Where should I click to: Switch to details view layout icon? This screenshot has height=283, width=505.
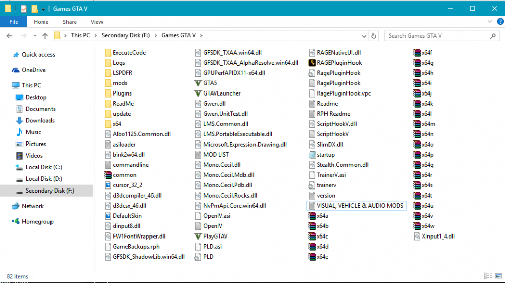point(488,276)
